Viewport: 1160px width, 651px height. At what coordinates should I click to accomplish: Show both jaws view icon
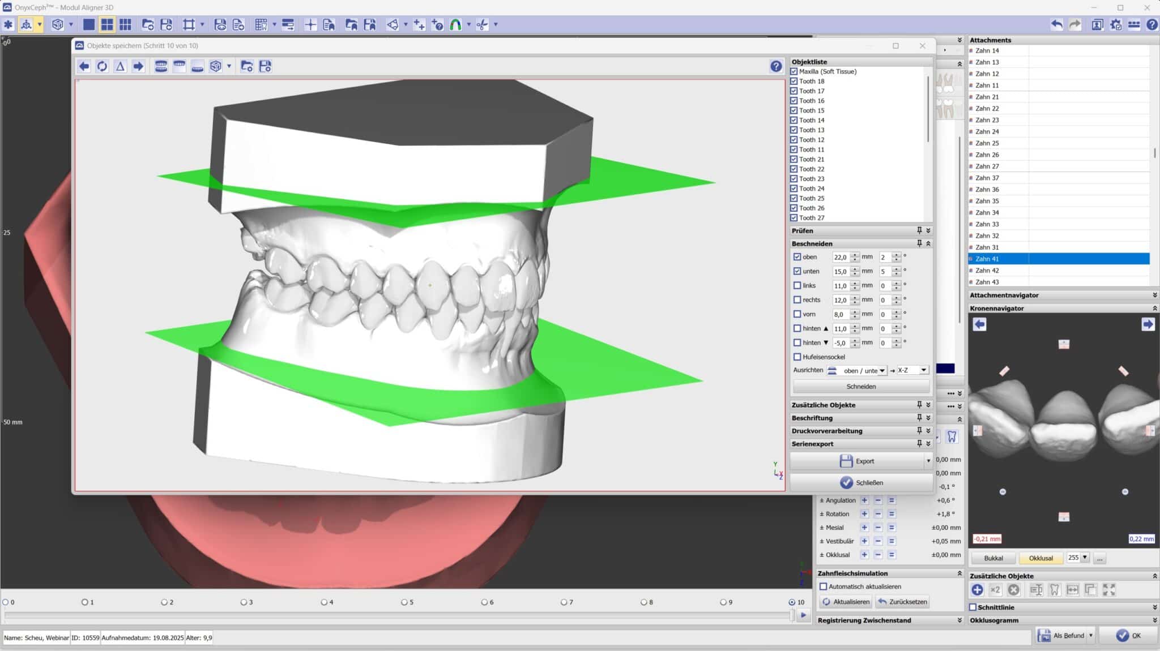point(161,66)
